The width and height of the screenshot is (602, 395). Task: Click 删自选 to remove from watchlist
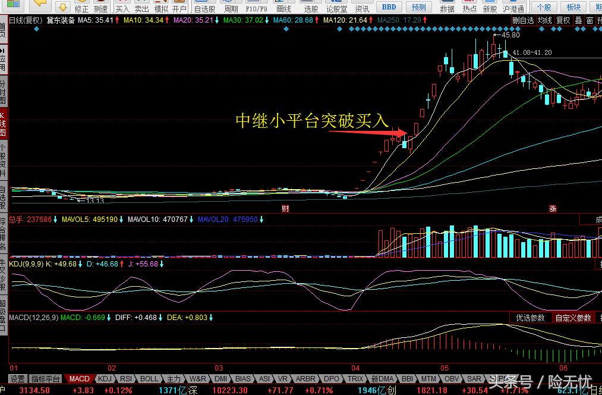(x=524, y=20)
